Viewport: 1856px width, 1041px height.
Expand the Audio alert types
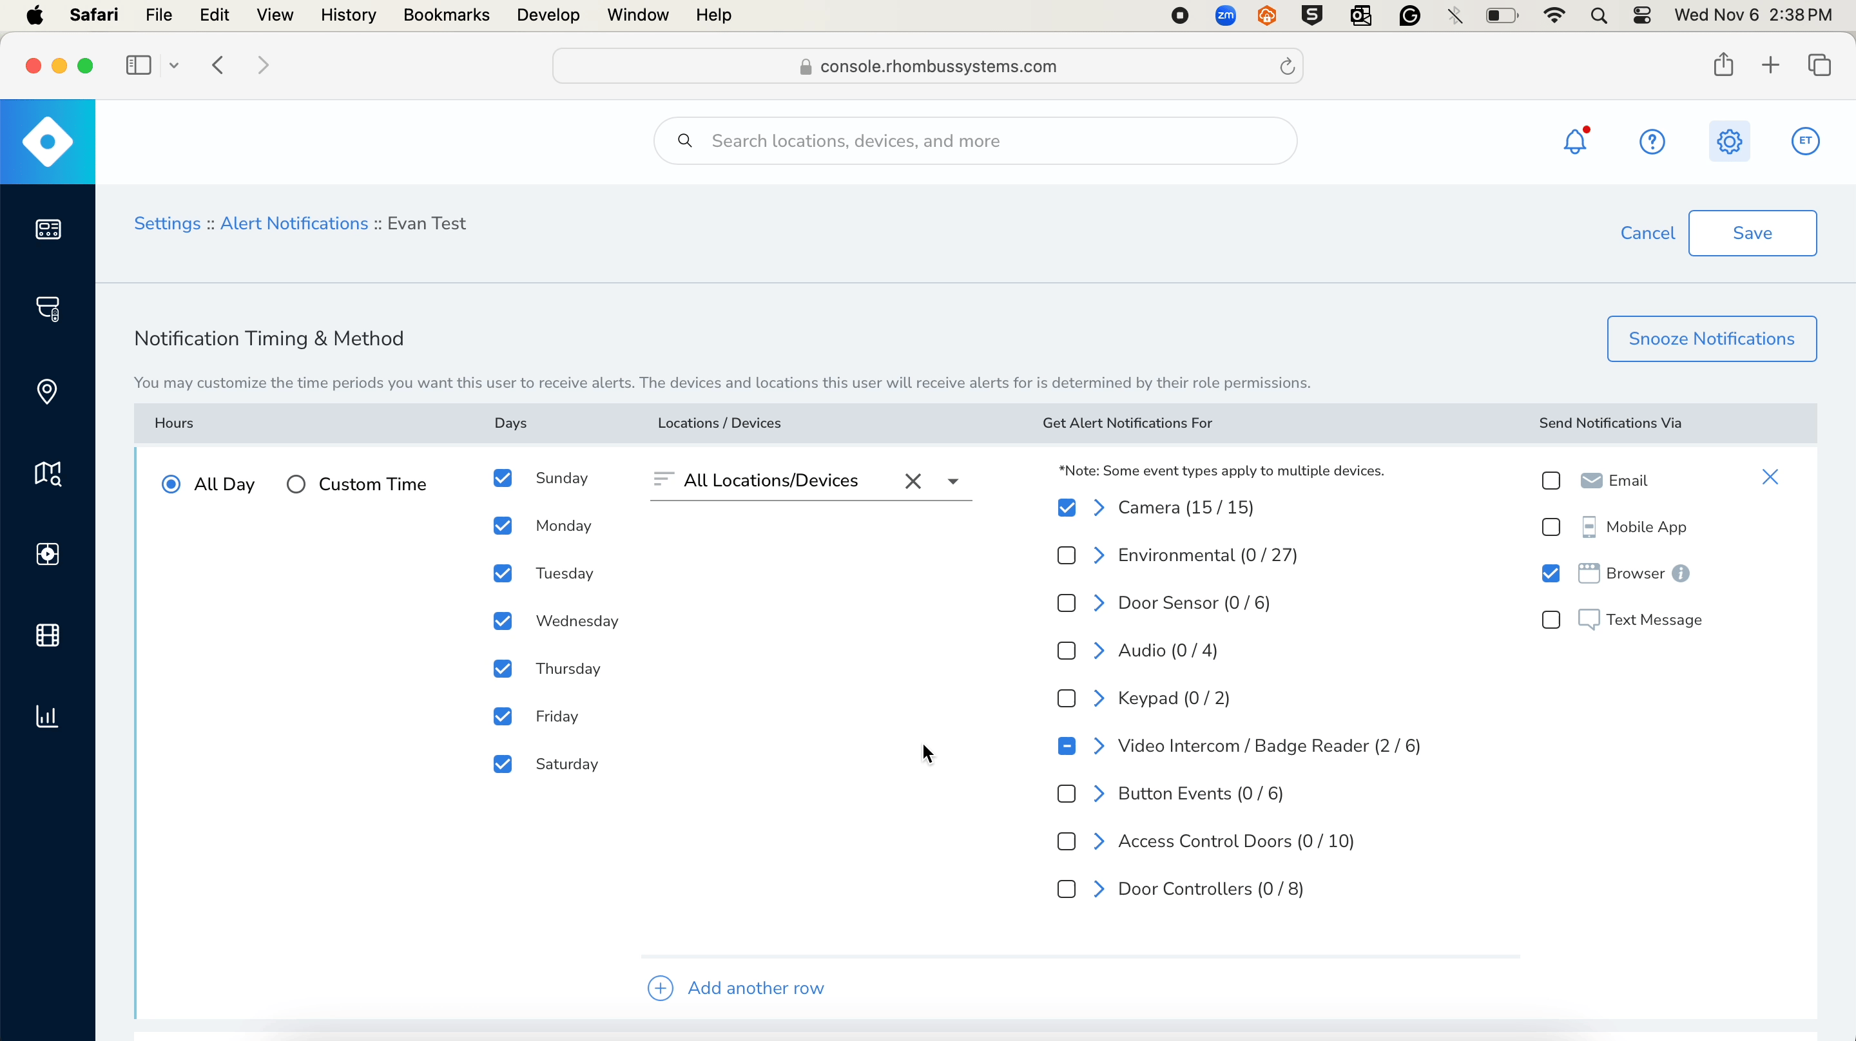[x=1099, y=651]
